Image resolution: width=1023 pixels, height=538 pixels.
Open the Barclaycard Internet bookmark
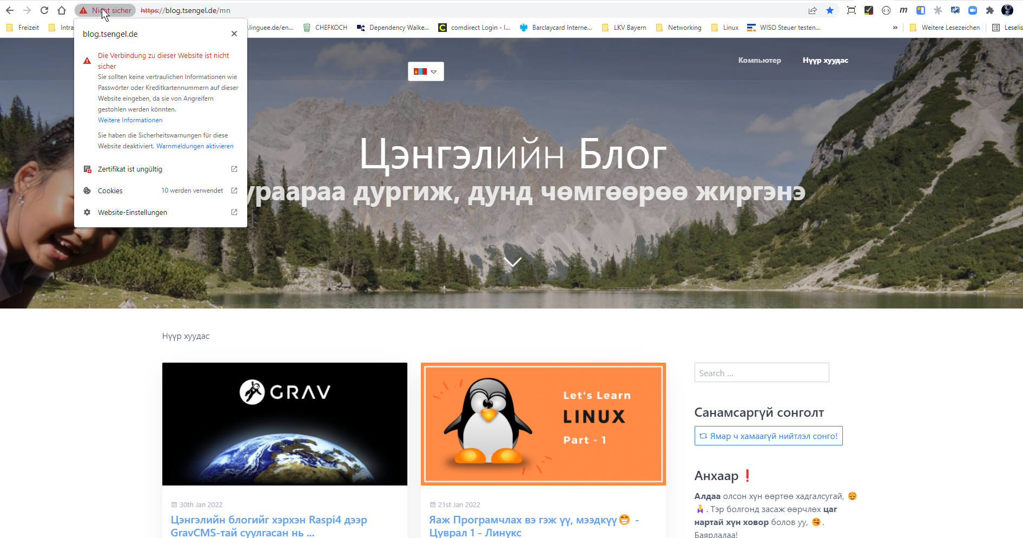[x=556, y=28]
